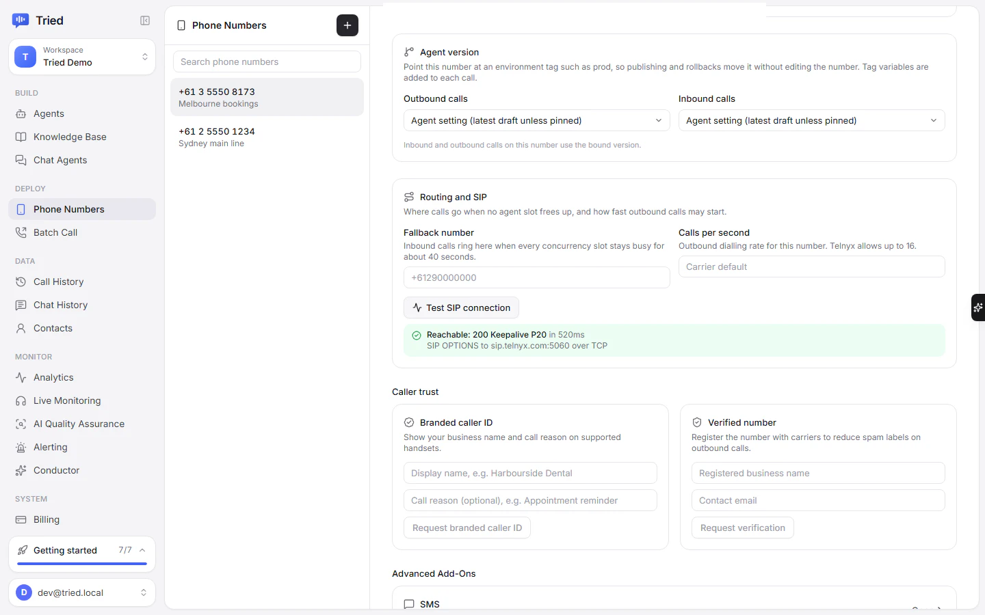Click the Agents robot icon
Viewport: 985px width, 615px height.
(21, 113)
